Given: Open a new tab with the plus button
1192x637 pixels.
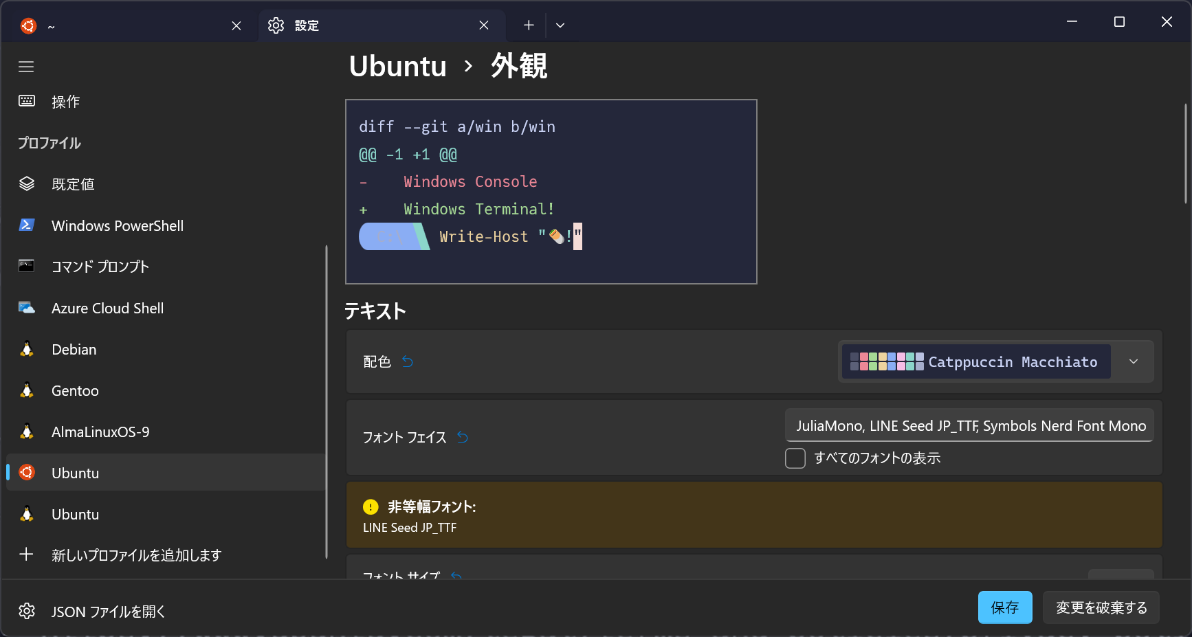Looking at the screenshot, I should pyautogui.click(x=529, y=25).
